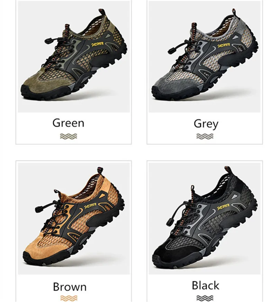Click the wavy lines icon under Green

(x=69, y=136)
